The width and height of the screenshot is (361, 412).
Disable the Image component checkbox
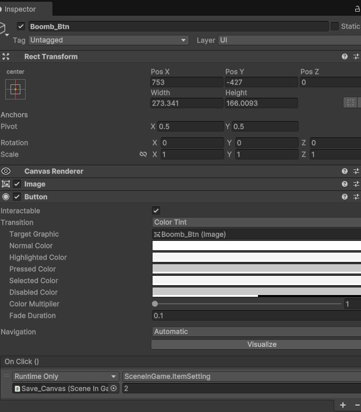[17, 184]
